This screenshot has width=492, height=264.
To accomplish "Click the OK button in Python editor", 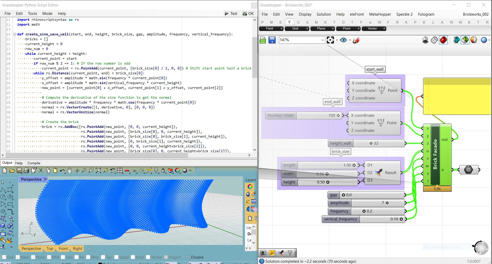I will (248, 14).
